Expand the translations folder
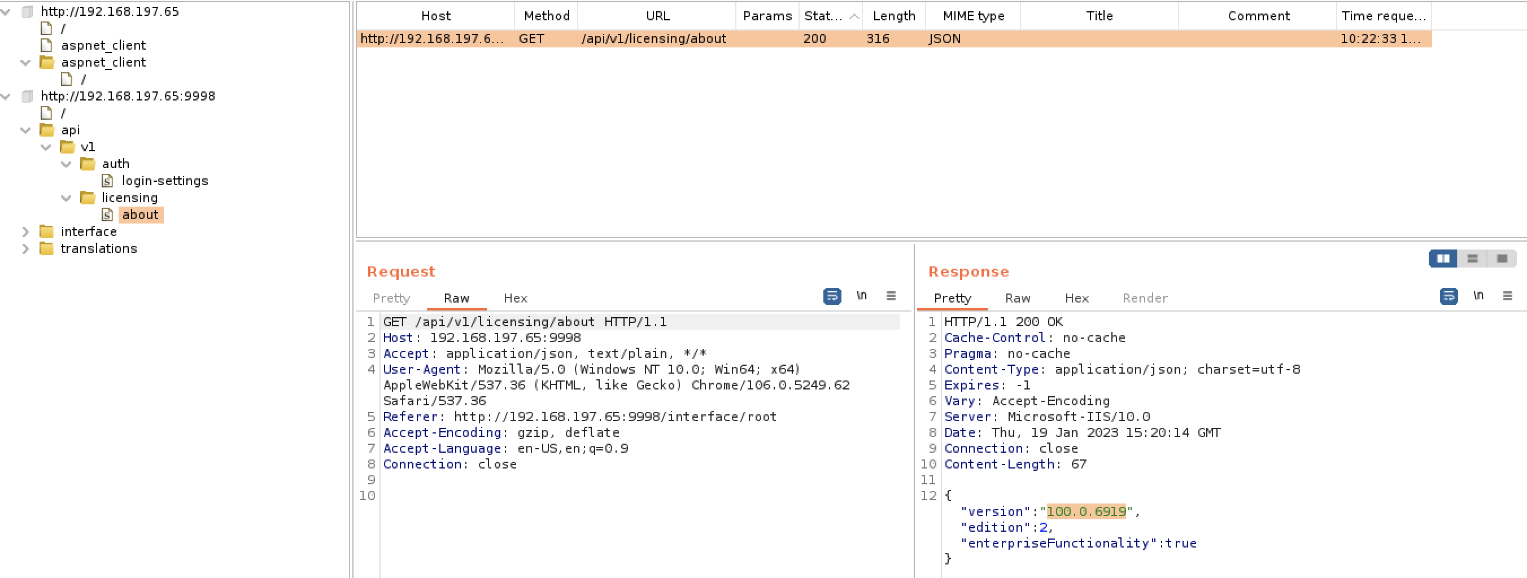The height and width of the screenshot is (578, 1527). coord(25,249)
